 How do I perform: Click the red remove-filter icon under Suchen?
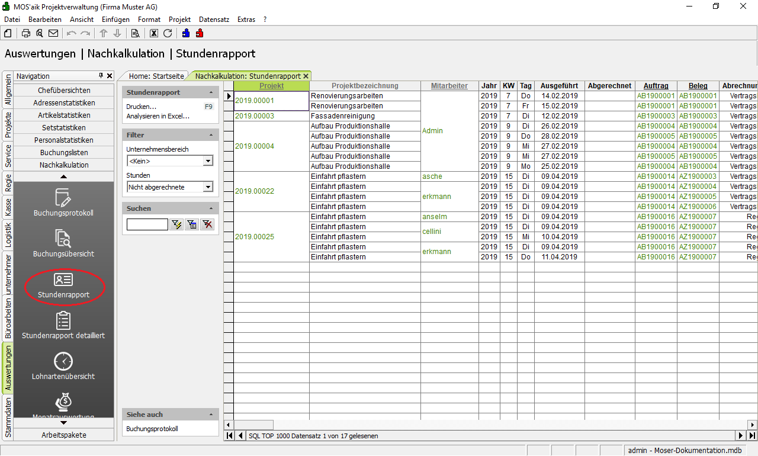(x=207, y=224)
